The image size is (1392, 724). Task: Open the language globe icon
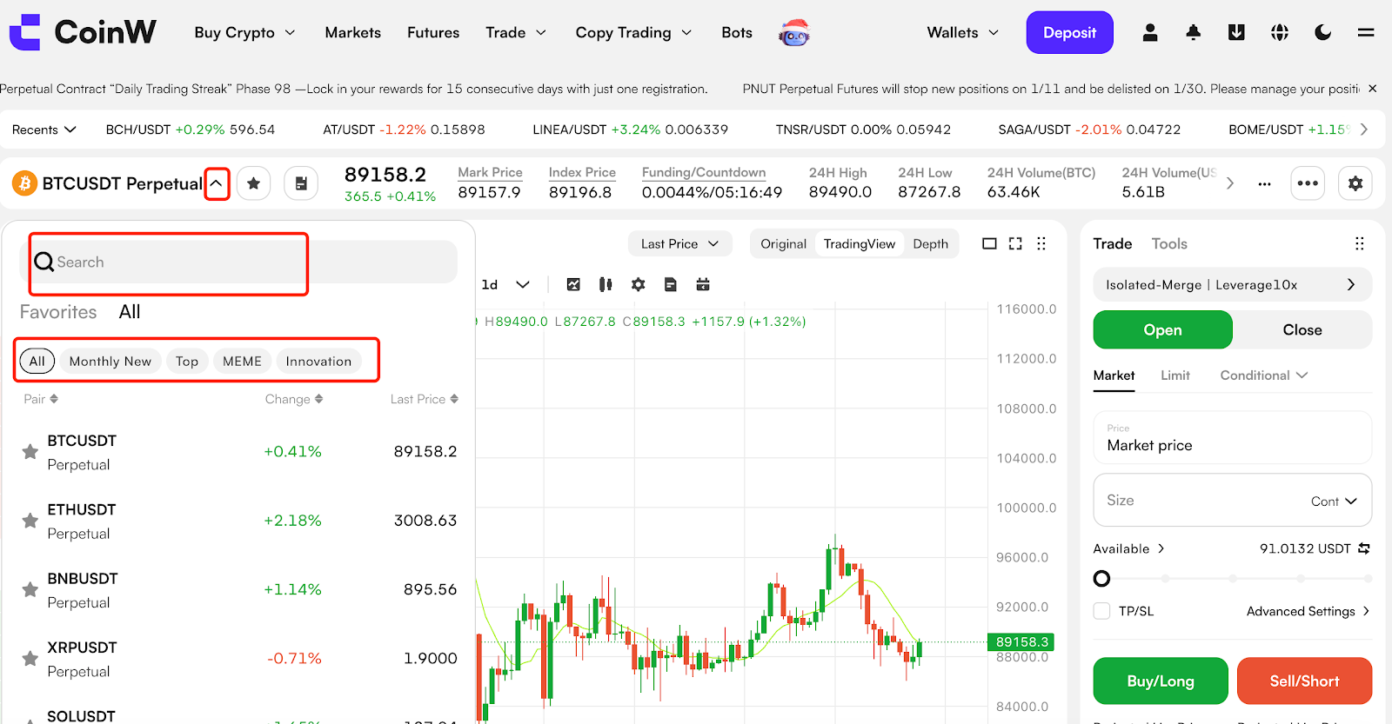(1279, 33)
